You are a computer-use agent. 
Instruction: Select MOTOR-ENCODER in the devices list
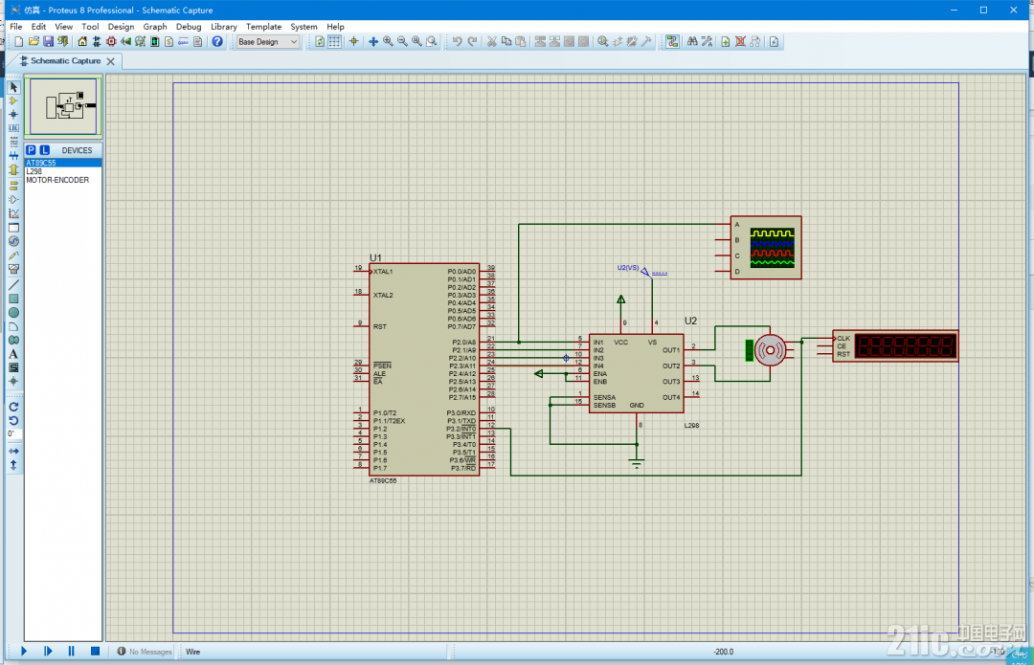coord(63,180)
